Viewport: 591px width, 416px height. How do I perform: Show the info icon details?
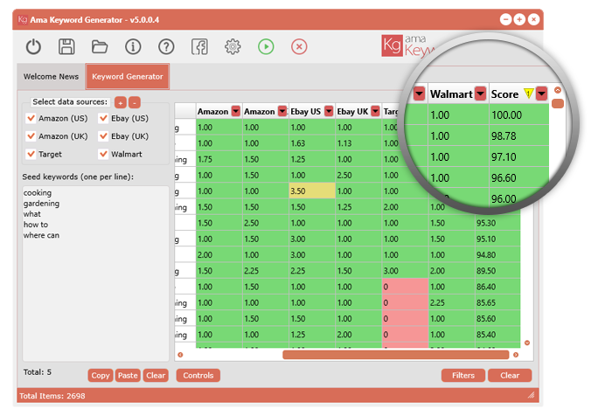click(133, 47)
